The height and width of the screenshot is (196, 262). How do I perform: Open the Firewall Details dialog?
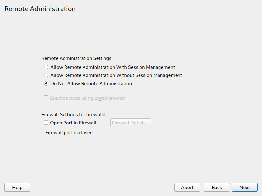pos(130,123)
